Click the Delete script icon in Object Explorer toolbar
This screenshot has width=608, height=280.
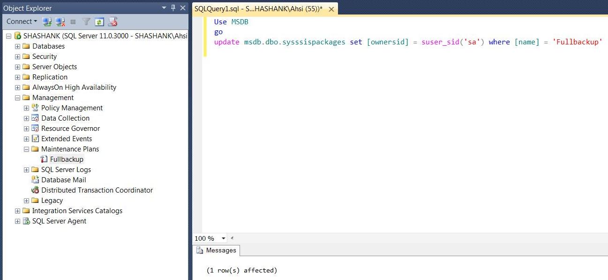[113, 22]
